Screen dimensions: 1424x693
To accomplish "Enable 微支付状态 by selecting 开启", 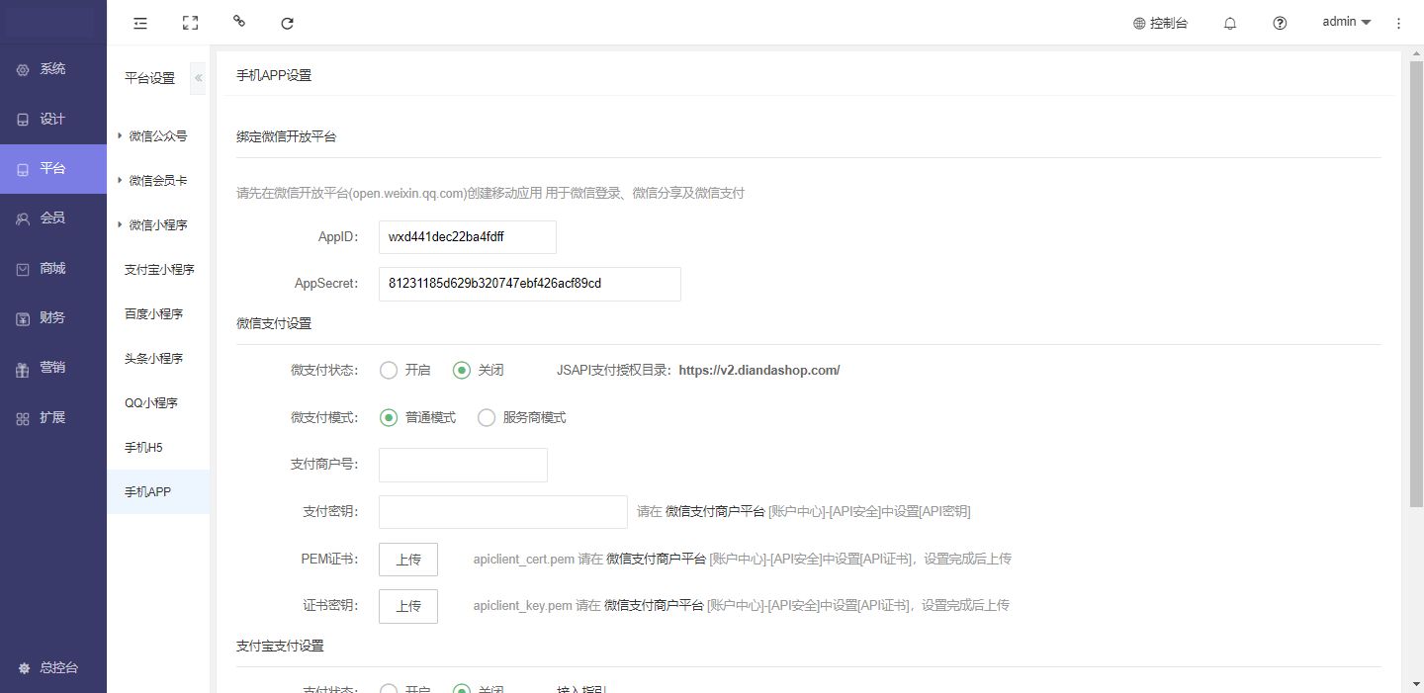I will point(389,371).
